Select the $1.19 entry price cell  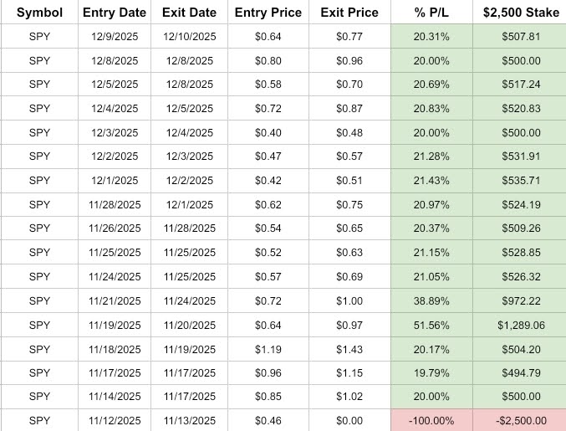tap(268, 348)
